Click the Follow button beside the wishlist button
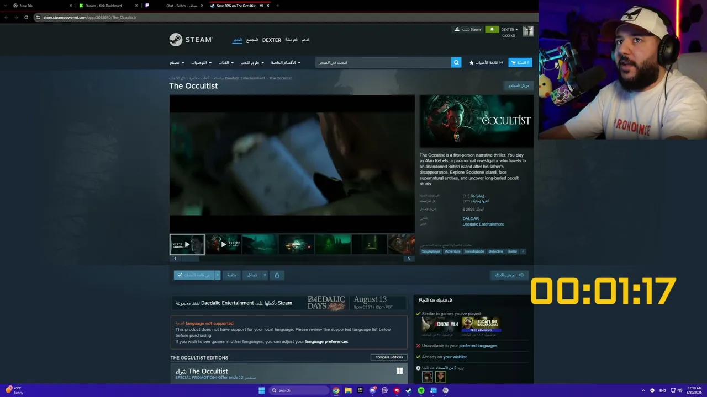Viewport: 707px width, 397px height. pyautogui.click(x=232, y=275)
